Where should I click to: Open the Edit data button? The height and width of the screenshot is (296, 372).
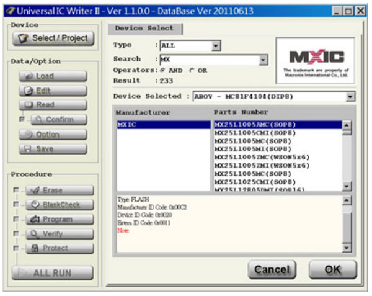click(53, 91)
